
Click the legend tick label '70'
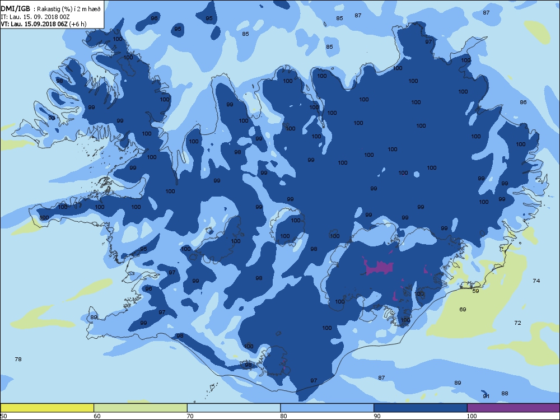coord(190,416)
